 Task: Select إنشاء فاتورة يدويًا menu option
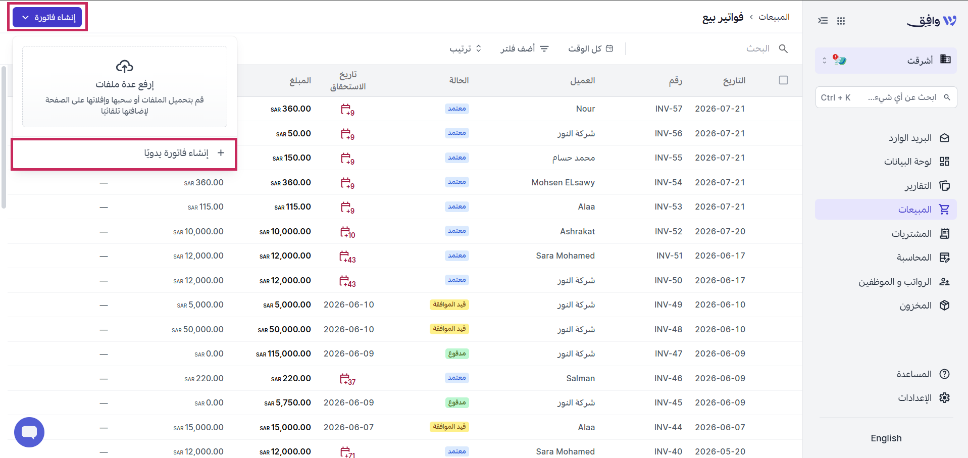tap(124, 154)
